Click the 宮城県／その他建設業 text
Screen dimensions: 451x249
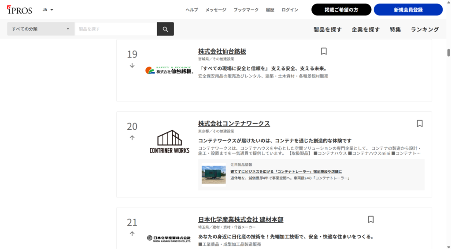point(216,59)
